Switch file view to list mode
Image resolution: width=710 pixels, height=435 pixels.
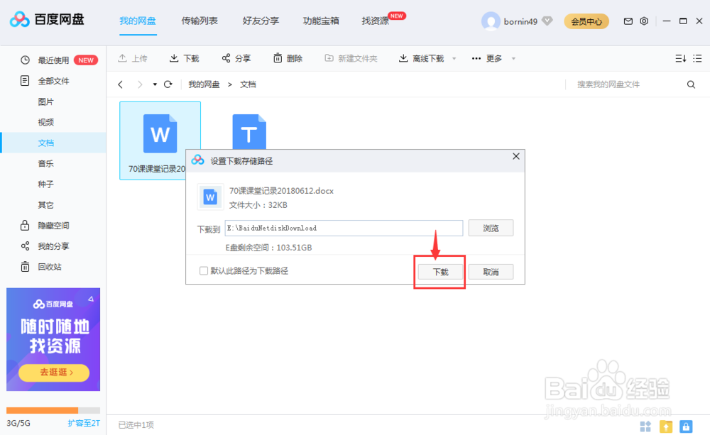pos(698,58)
